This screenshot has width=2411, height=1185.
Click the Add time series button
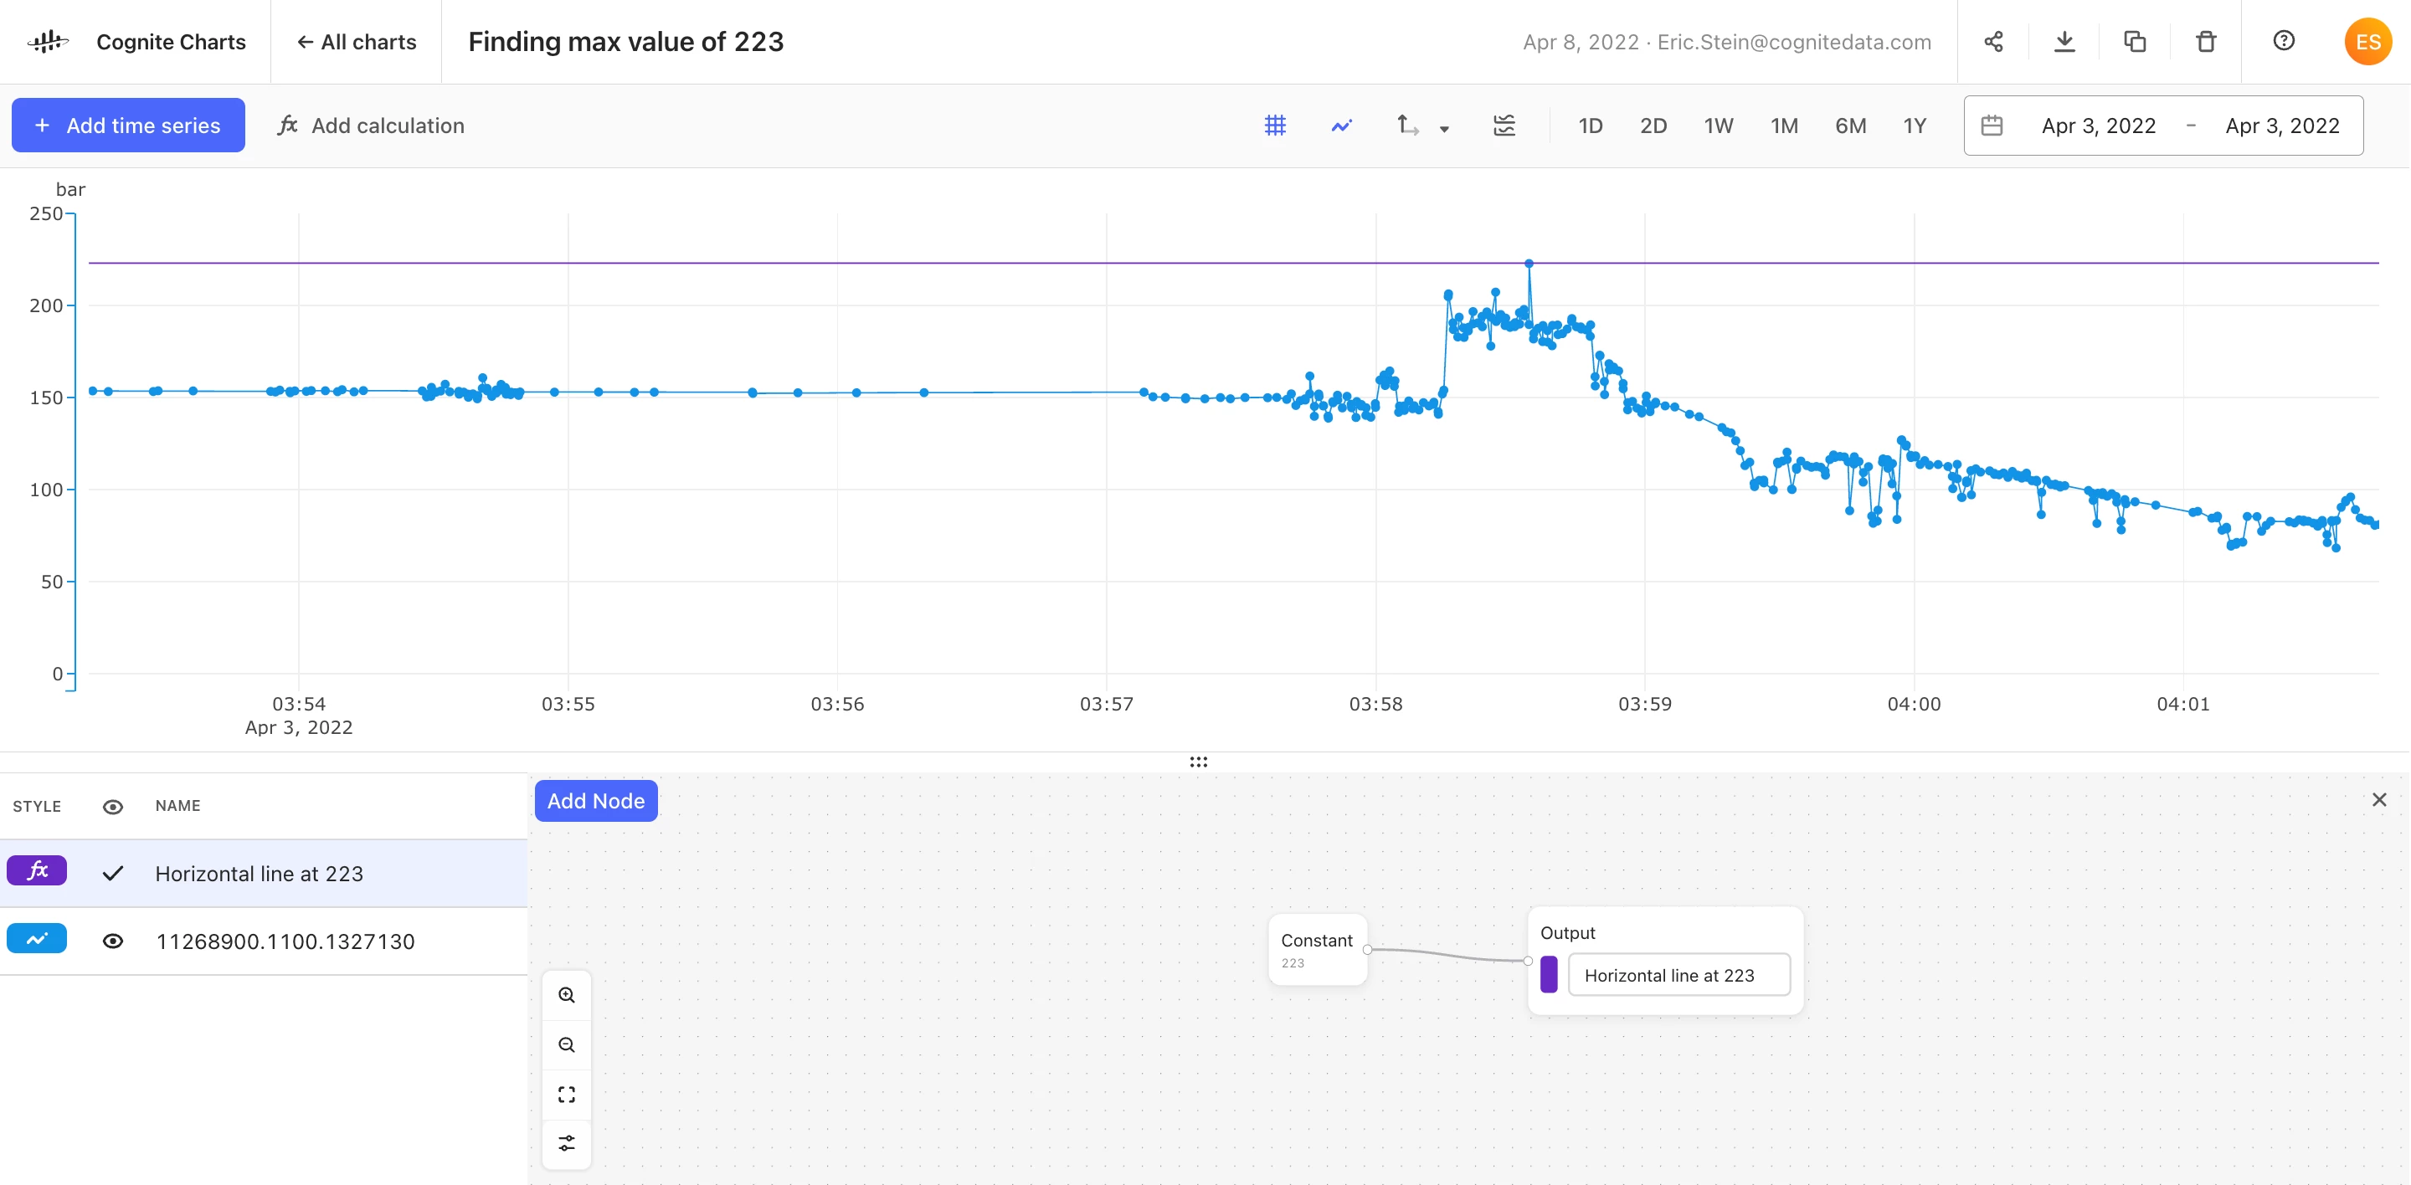point(128,126)
